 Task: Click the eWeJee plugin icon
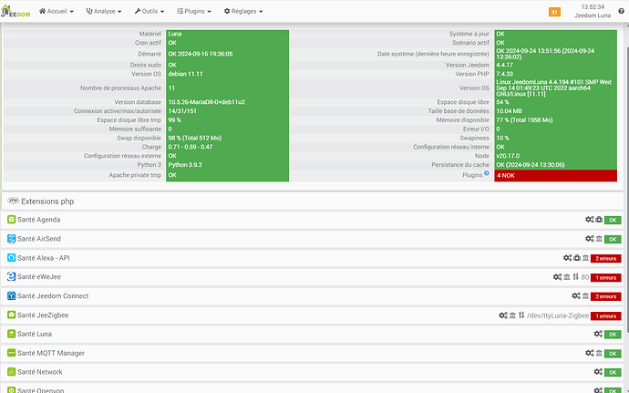pos(12,276)
